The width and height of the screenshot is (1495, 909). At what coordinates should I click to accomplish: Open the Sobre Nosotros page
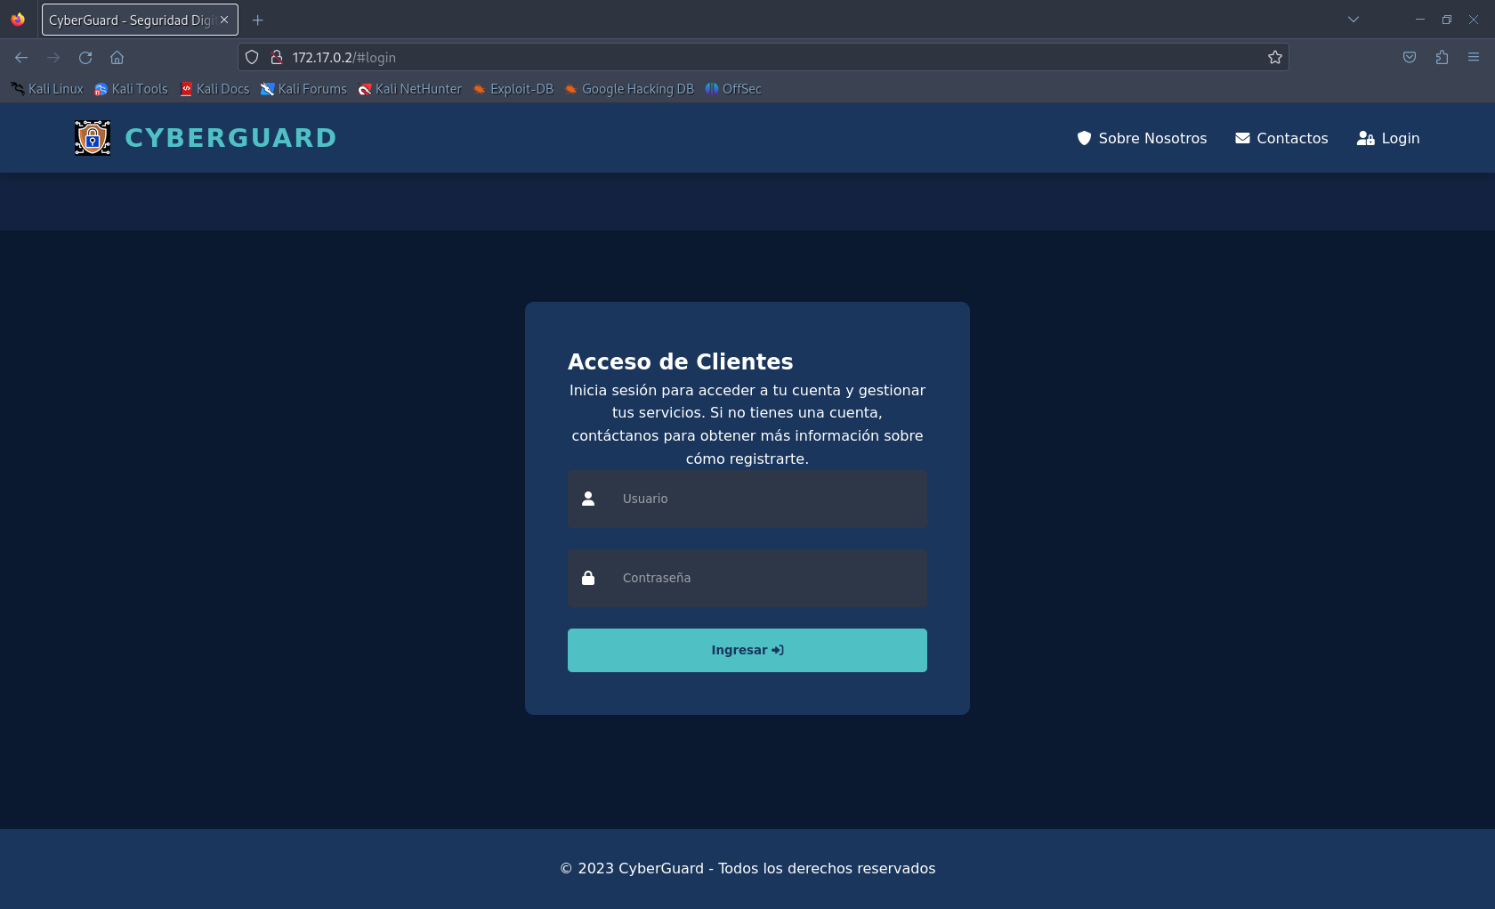(1142, 138)
